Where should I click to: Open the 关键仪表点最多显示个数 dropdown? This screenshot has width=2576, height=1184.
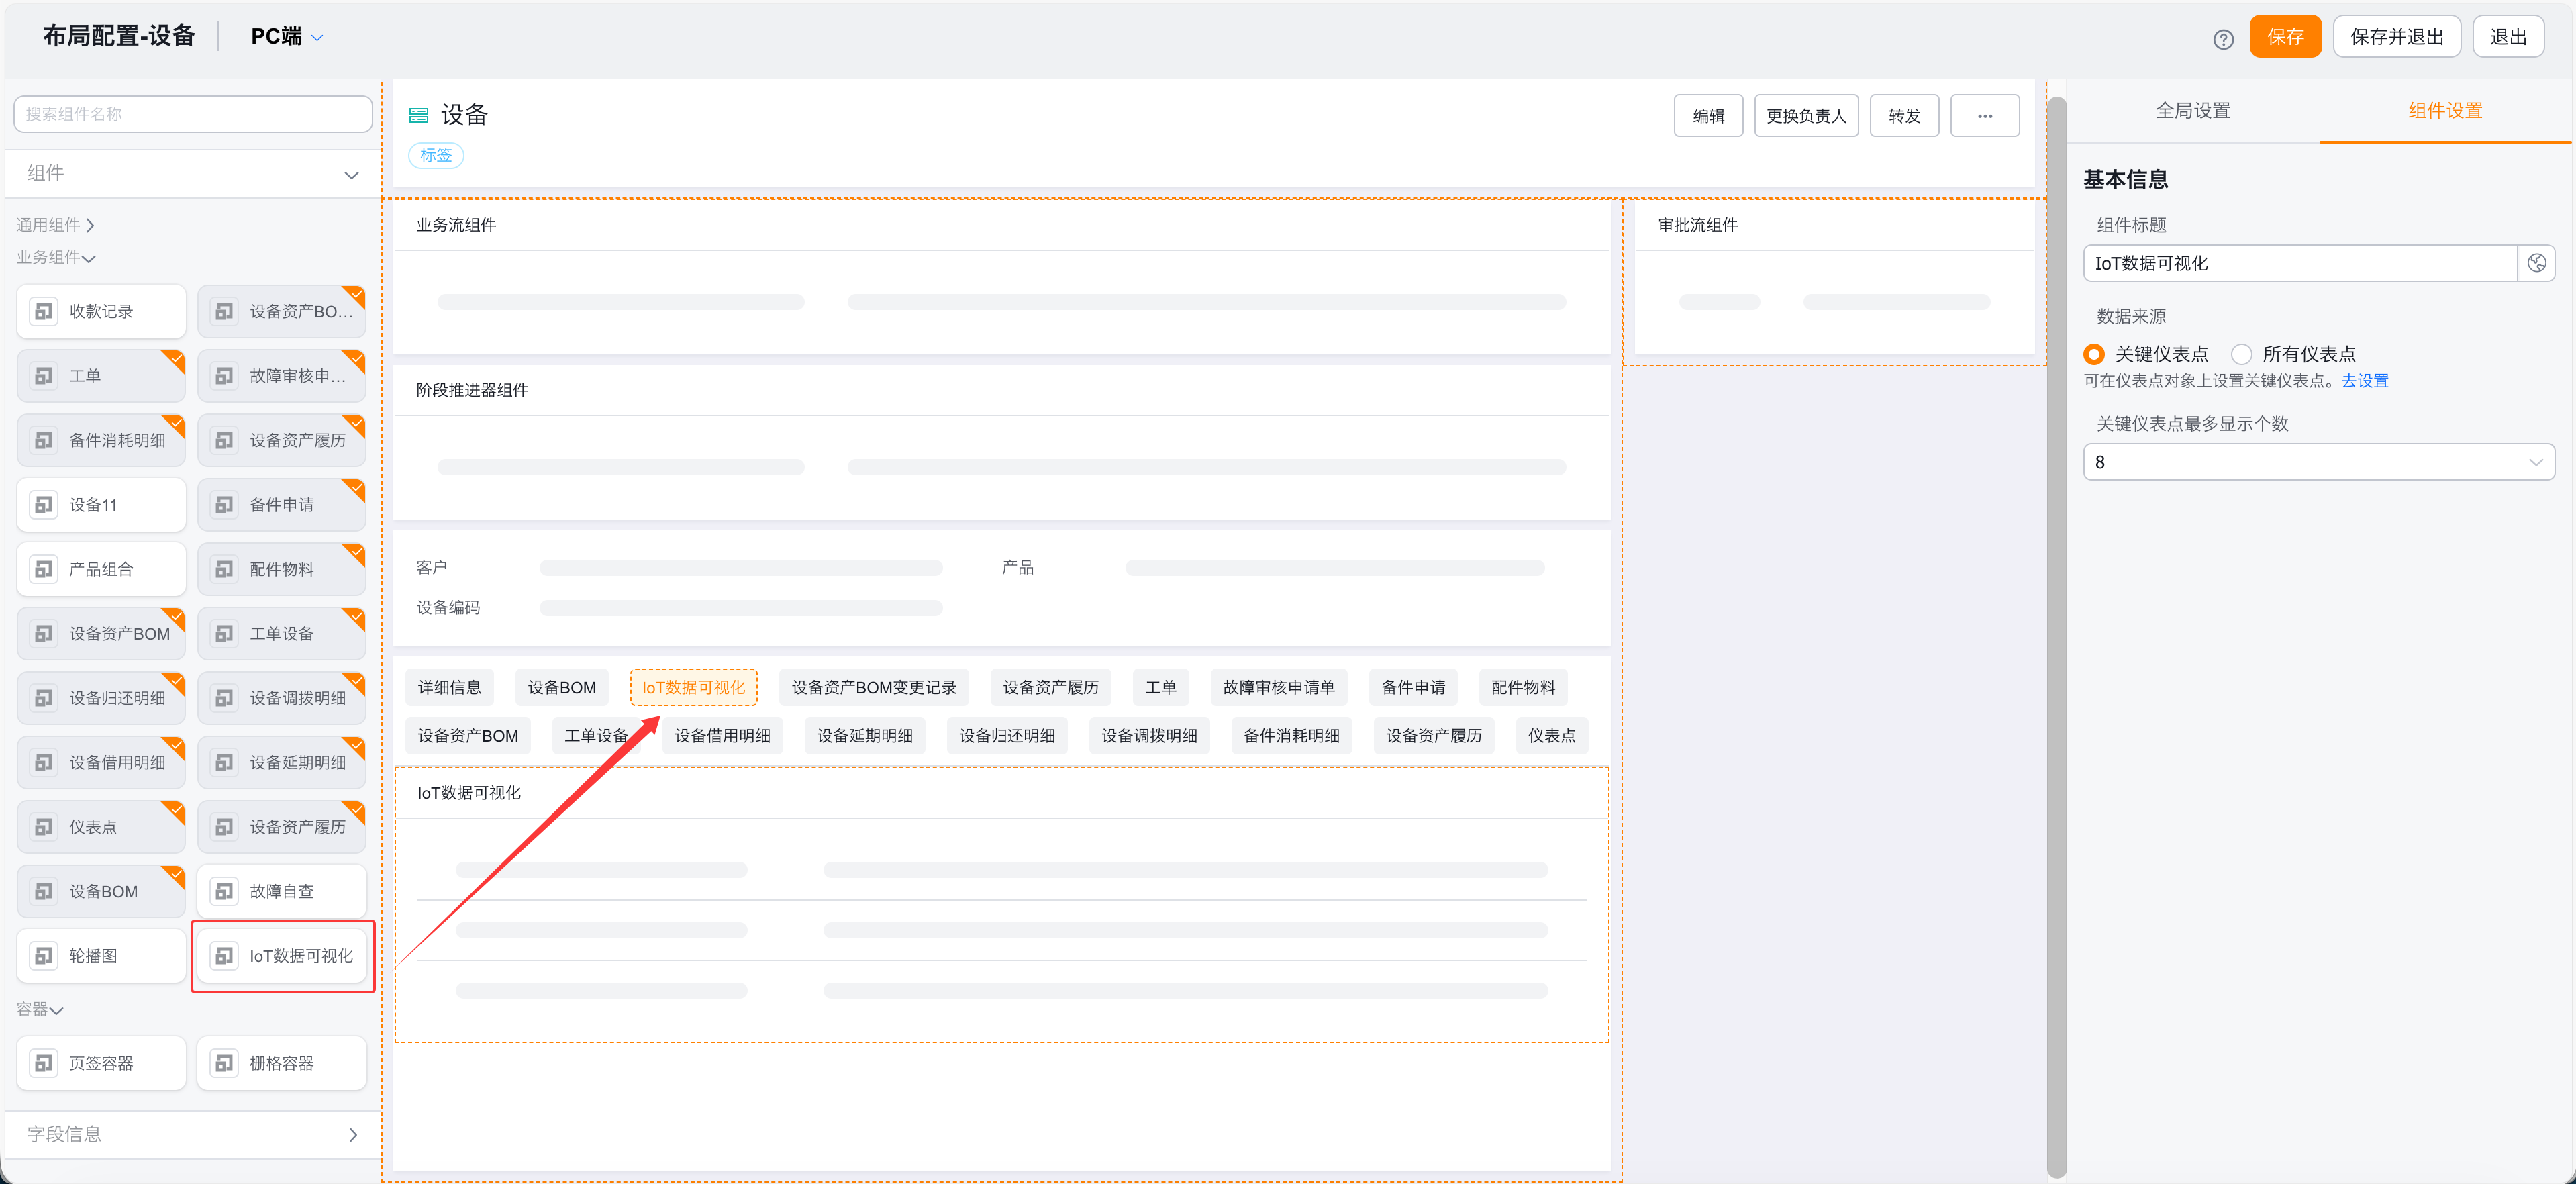pyautogui.click(x=2318, y=462)
